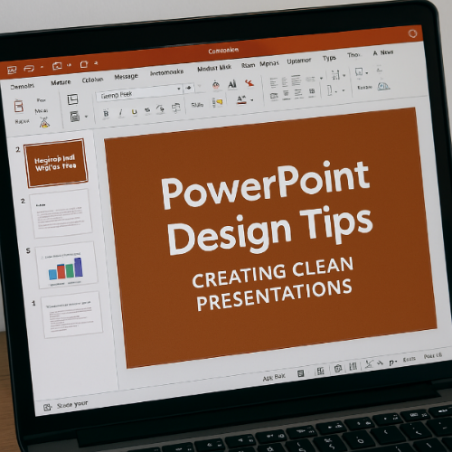Viewport: 452px width, 452px height.
Task: Toggle strikethrough next to Underline
Action: [147, 110]
